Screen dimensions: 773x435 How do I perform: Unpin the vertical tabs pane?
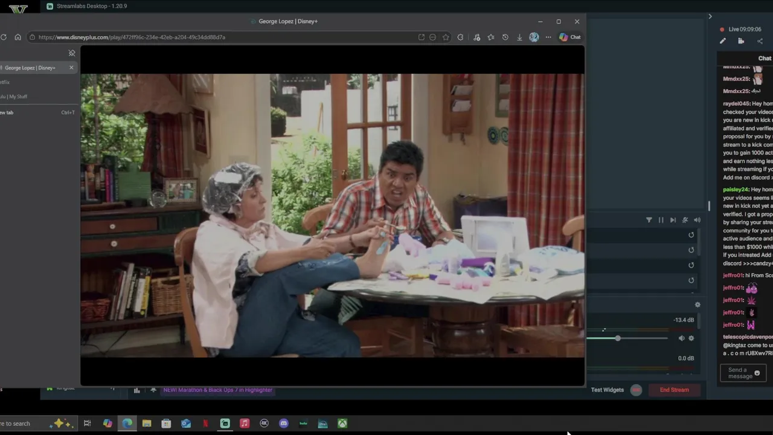coord(72,53)
